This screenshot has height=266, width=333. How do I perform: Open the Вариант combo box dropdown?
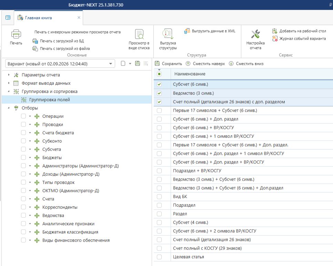111,64
